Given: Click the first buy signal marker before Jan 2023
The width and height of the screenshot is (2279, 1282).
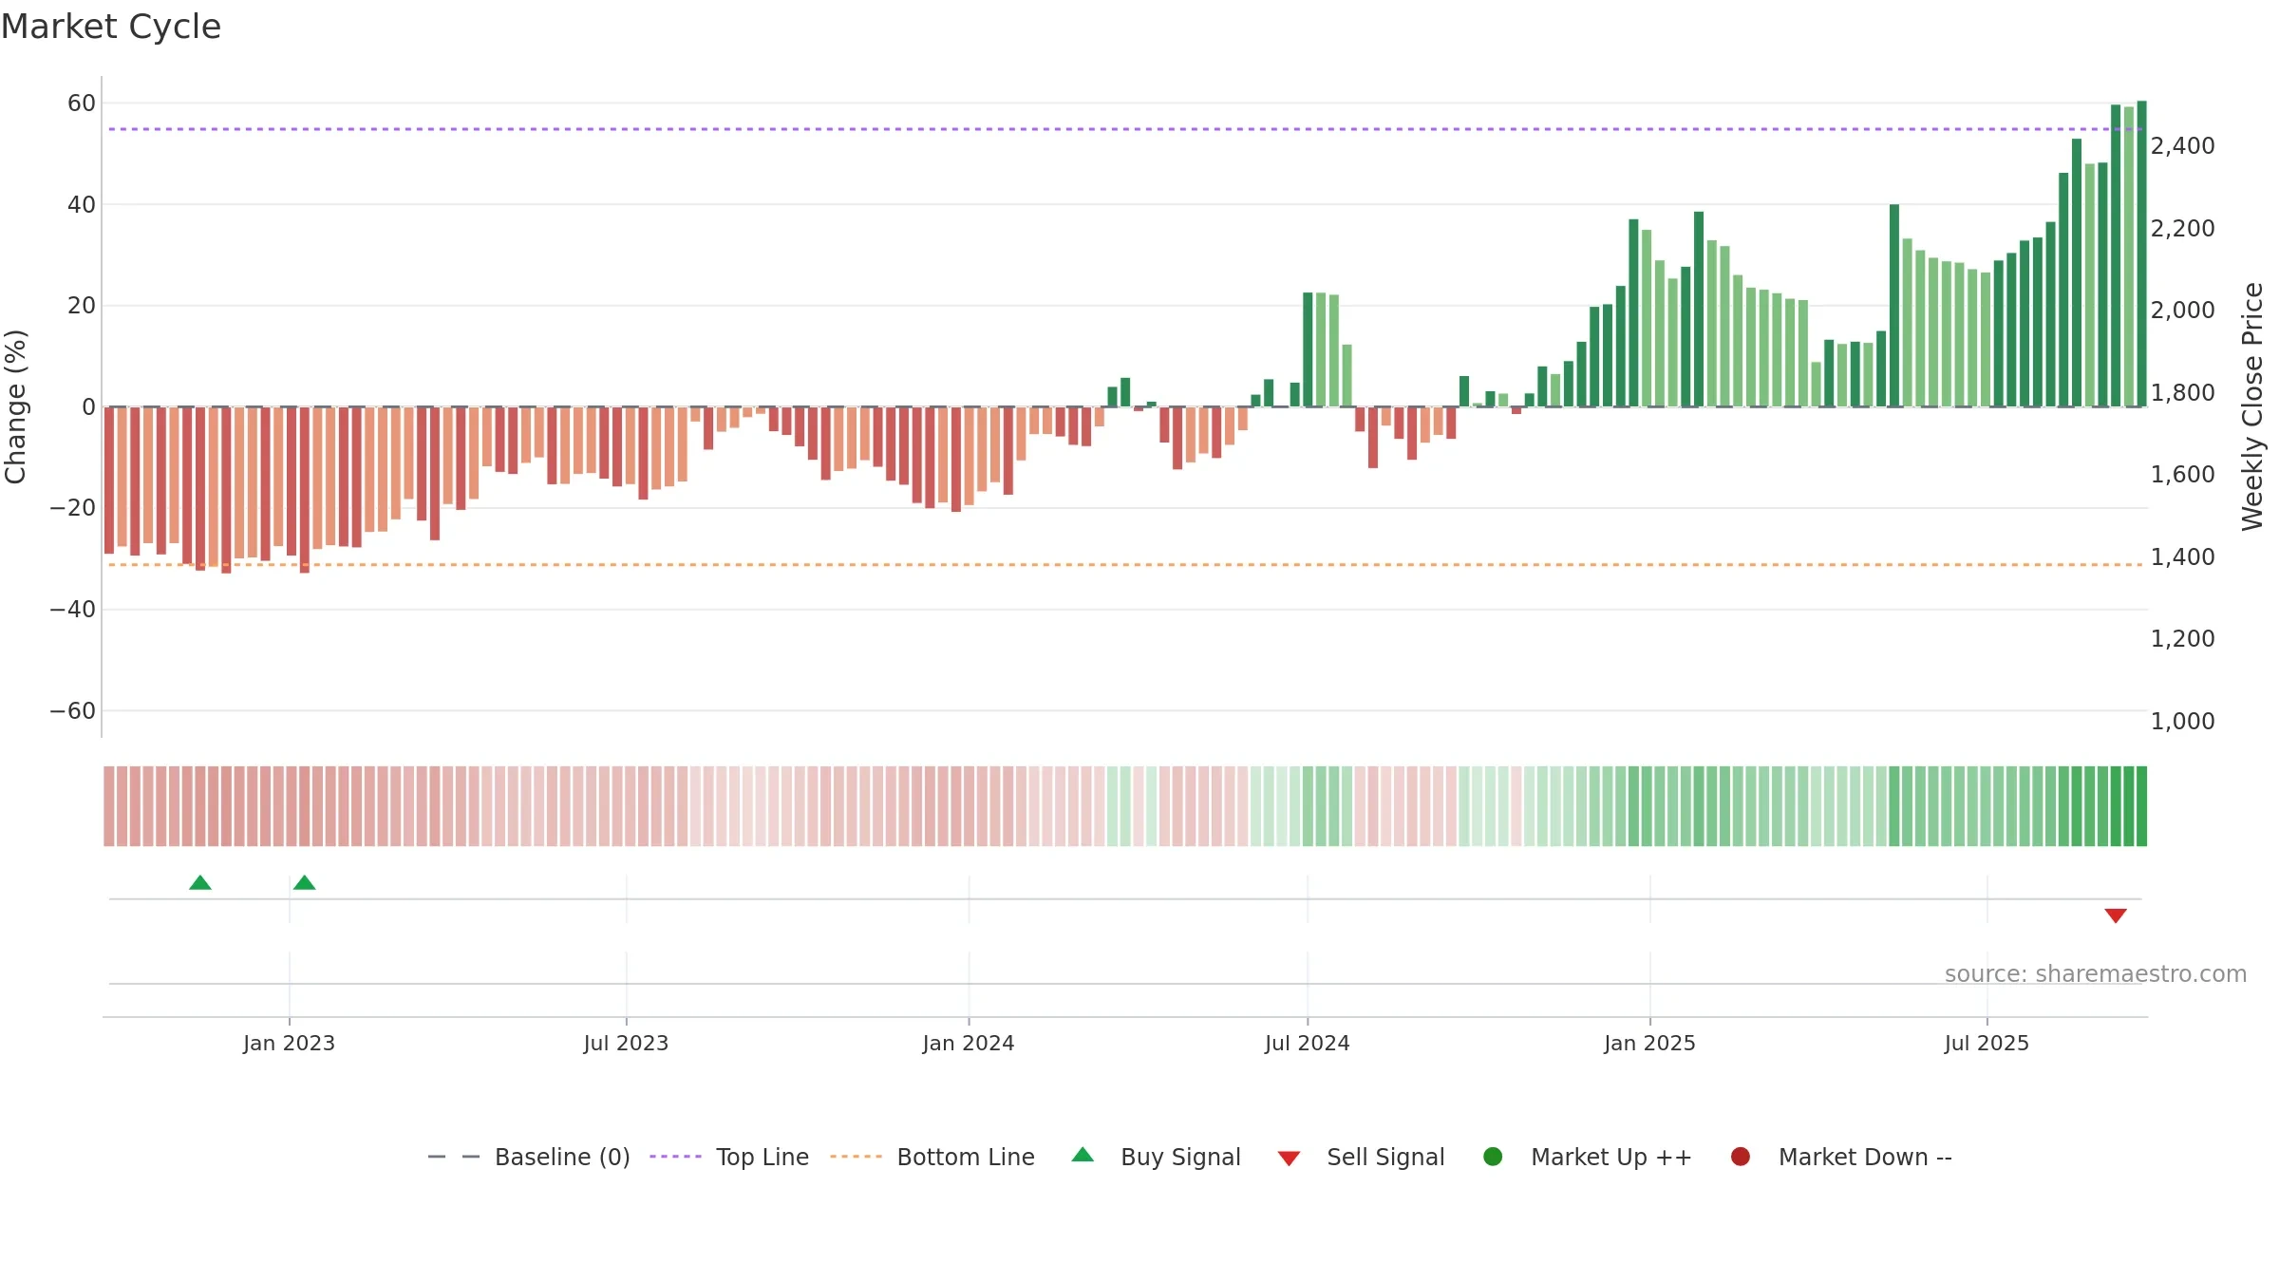Looking at the screenshot, I should (x=200, y=883).
